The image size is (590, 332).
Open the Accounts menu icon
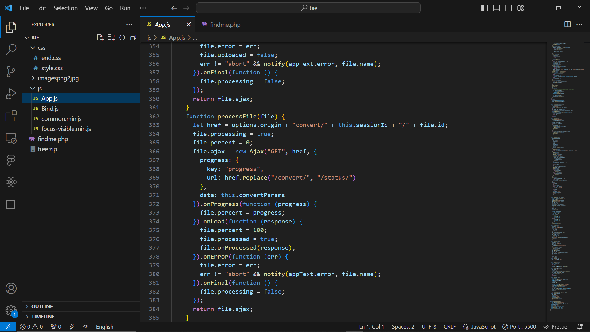[11, 288]
